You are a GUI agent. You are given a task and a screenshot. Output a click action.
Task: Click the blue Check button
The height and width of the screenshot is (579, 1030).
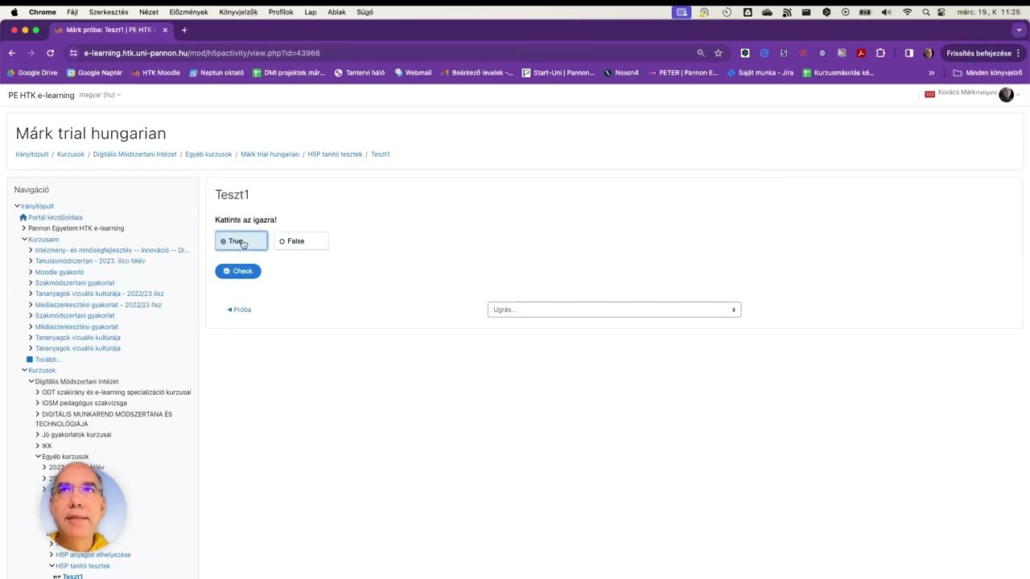(x=237, y=271)
